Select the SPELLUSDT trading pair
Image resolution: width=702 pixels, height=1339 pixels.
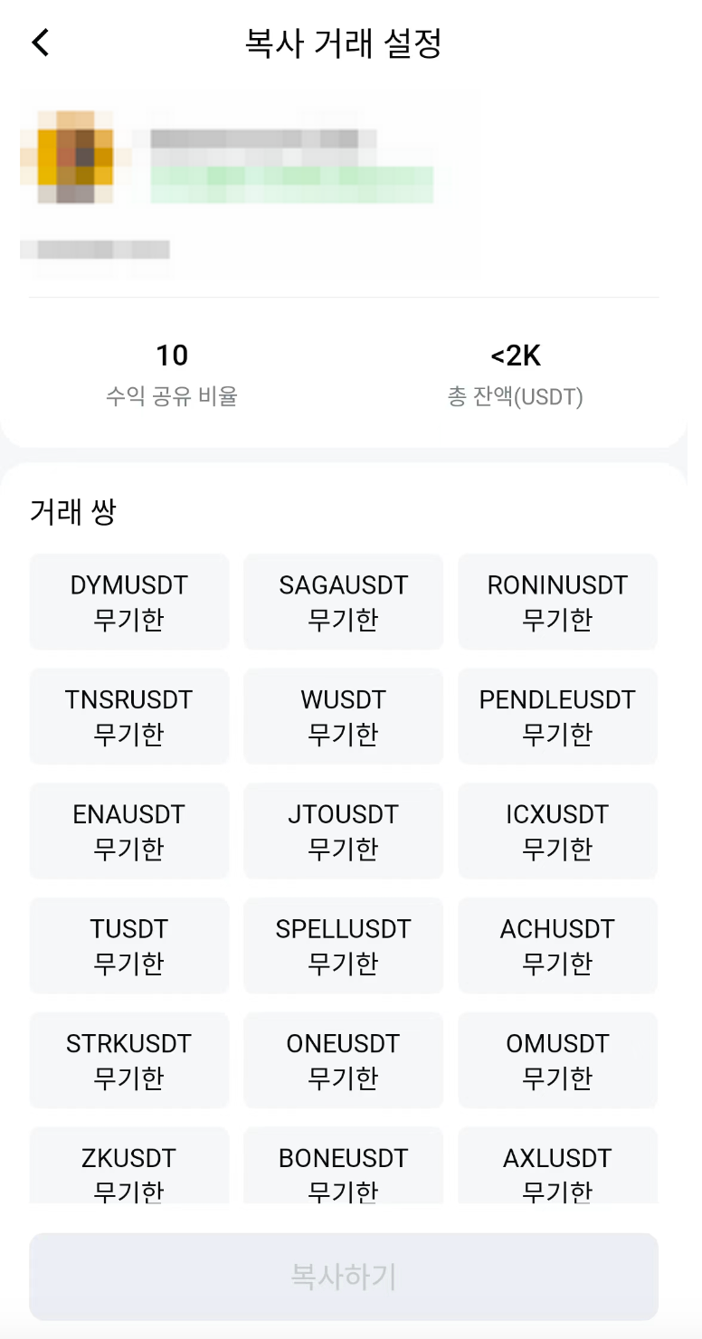[x=344, y=945]
